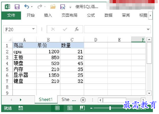Click the enter checkmark formula icon
The height and width of the screenshot is (114, 159).
[65, 29]
